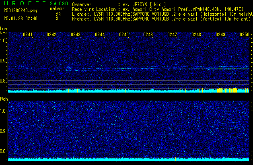Click the meteor count '26'
Image resolution: width=253 pixels, height=165 pixels.
[58, 14]
